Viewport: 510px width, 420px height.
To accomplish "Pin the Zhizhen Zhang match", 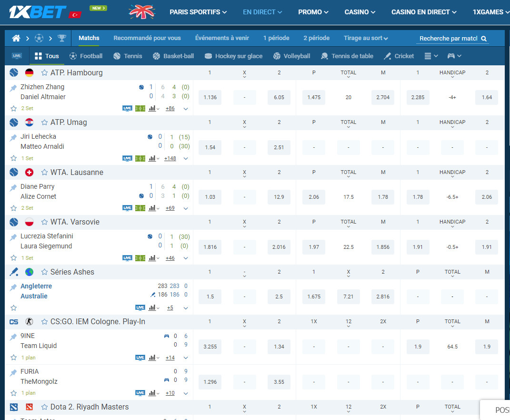I will [x=13, y=88].
